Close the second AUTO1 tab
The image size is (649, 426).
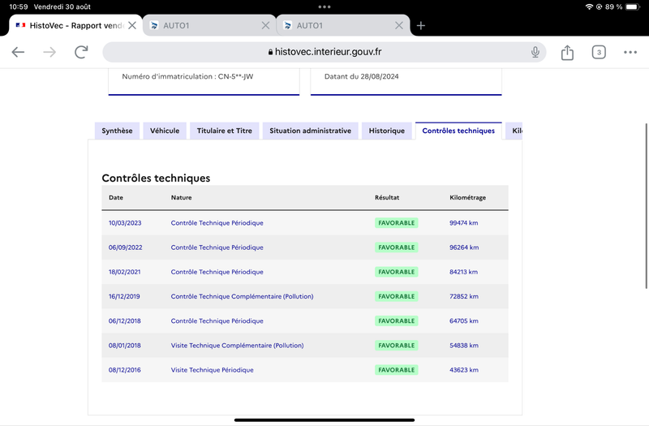[x=398, y=26]
